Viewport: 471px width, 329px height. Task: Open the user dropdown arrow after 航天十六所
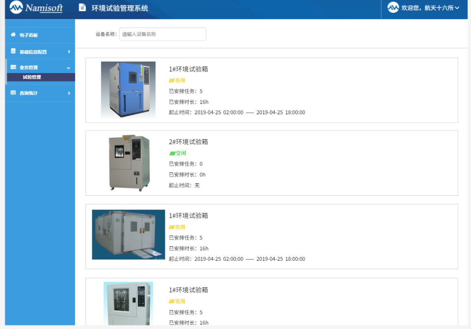click(457, 8)
